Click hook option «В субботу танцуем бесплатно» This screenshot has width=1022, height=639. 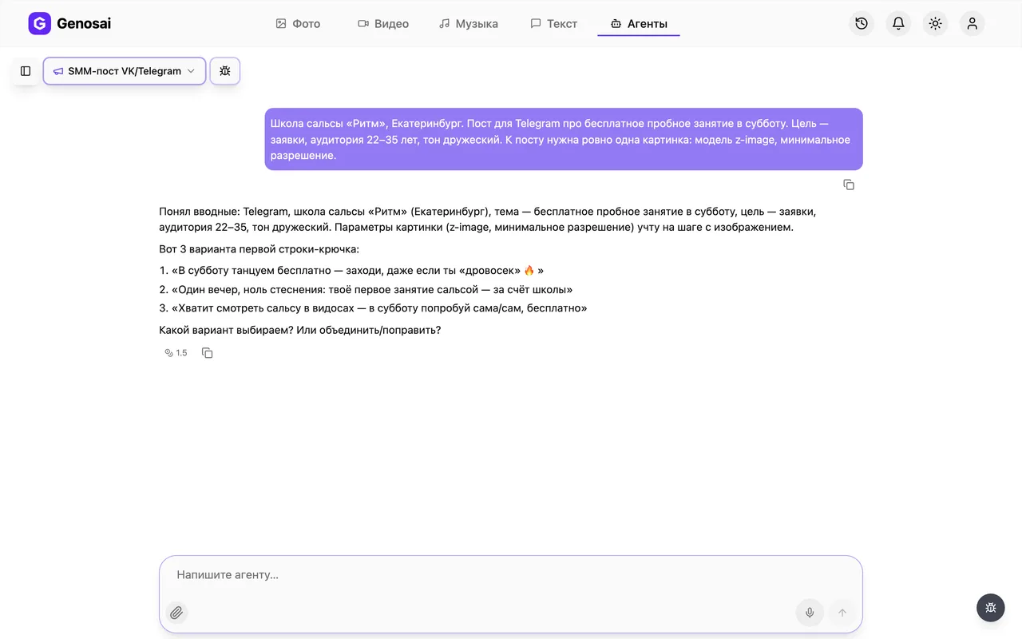(x=358, y=271)
